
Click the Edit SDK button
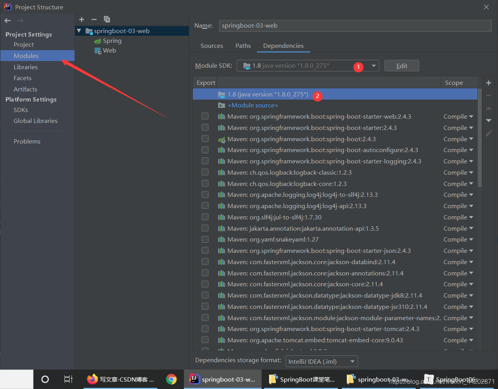(x=402, y=66)
